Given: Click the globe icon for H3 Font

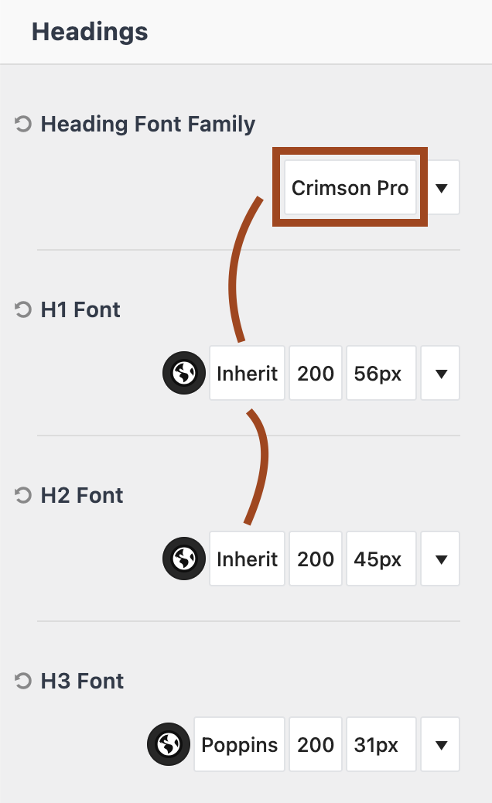Looking at the screenshot, I should 169,744.
